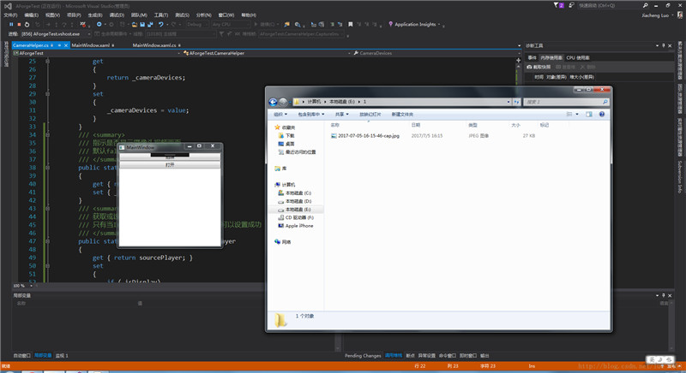Toggle the Explorer preview pane icon
Viewport: 686px width, 373px height.
click(x=589, y=115)
